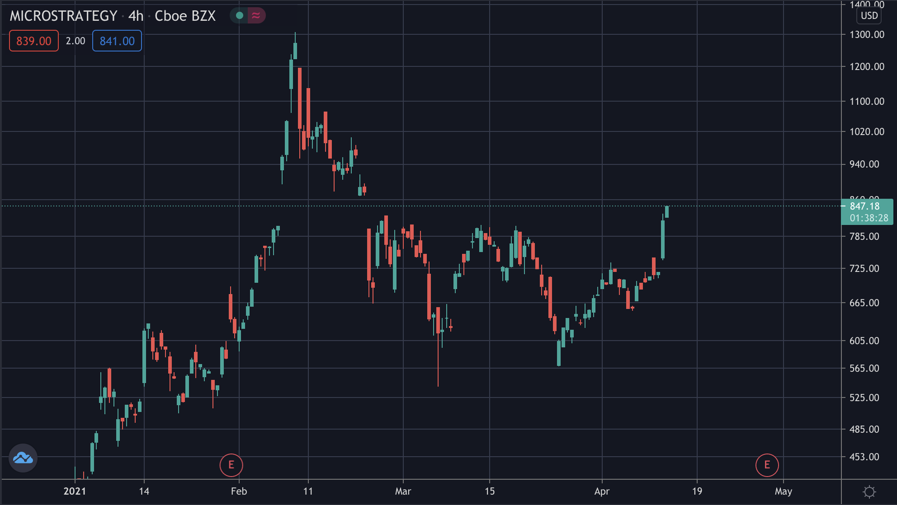Click the 2.00 spread value

click(x=76, y=41)
